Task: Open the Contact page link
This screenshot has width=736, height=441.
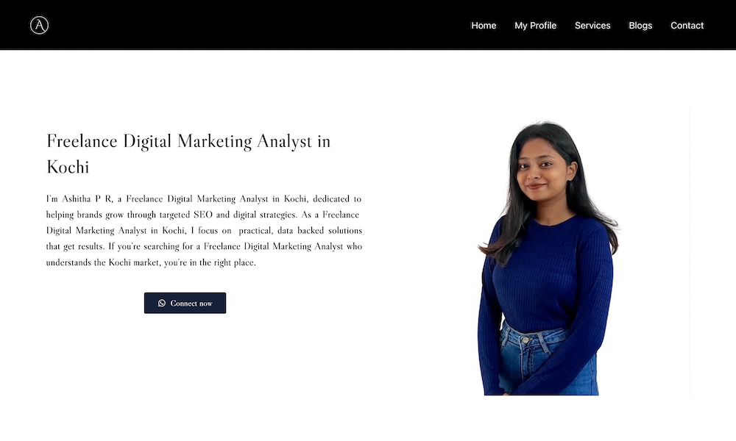Action: coord(687,26)
